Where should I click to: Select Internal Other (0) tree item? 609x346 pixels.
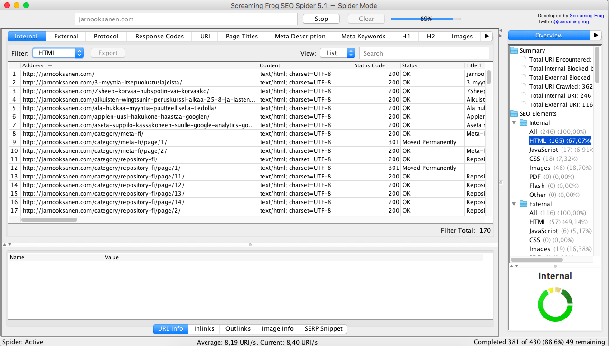pyautogui.click(x=554, y=195)
